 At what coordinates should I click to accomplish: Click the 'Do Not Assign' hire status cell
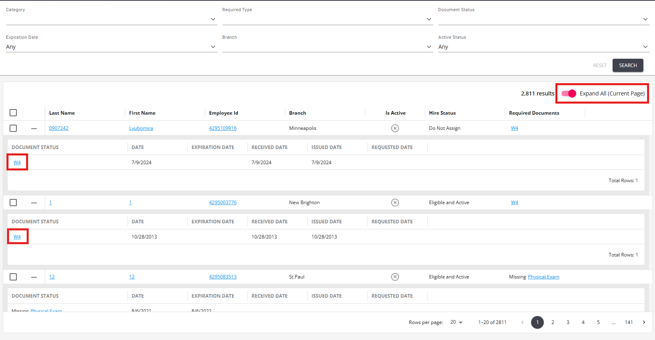(445, 128)
